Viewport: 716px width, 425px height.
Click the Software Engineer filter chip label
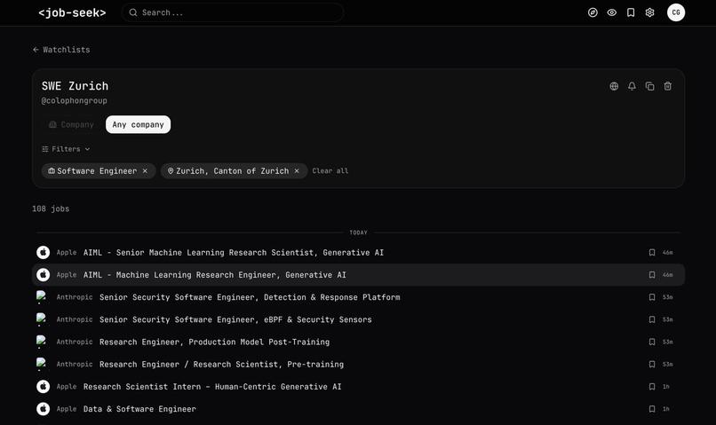[97, 171]
